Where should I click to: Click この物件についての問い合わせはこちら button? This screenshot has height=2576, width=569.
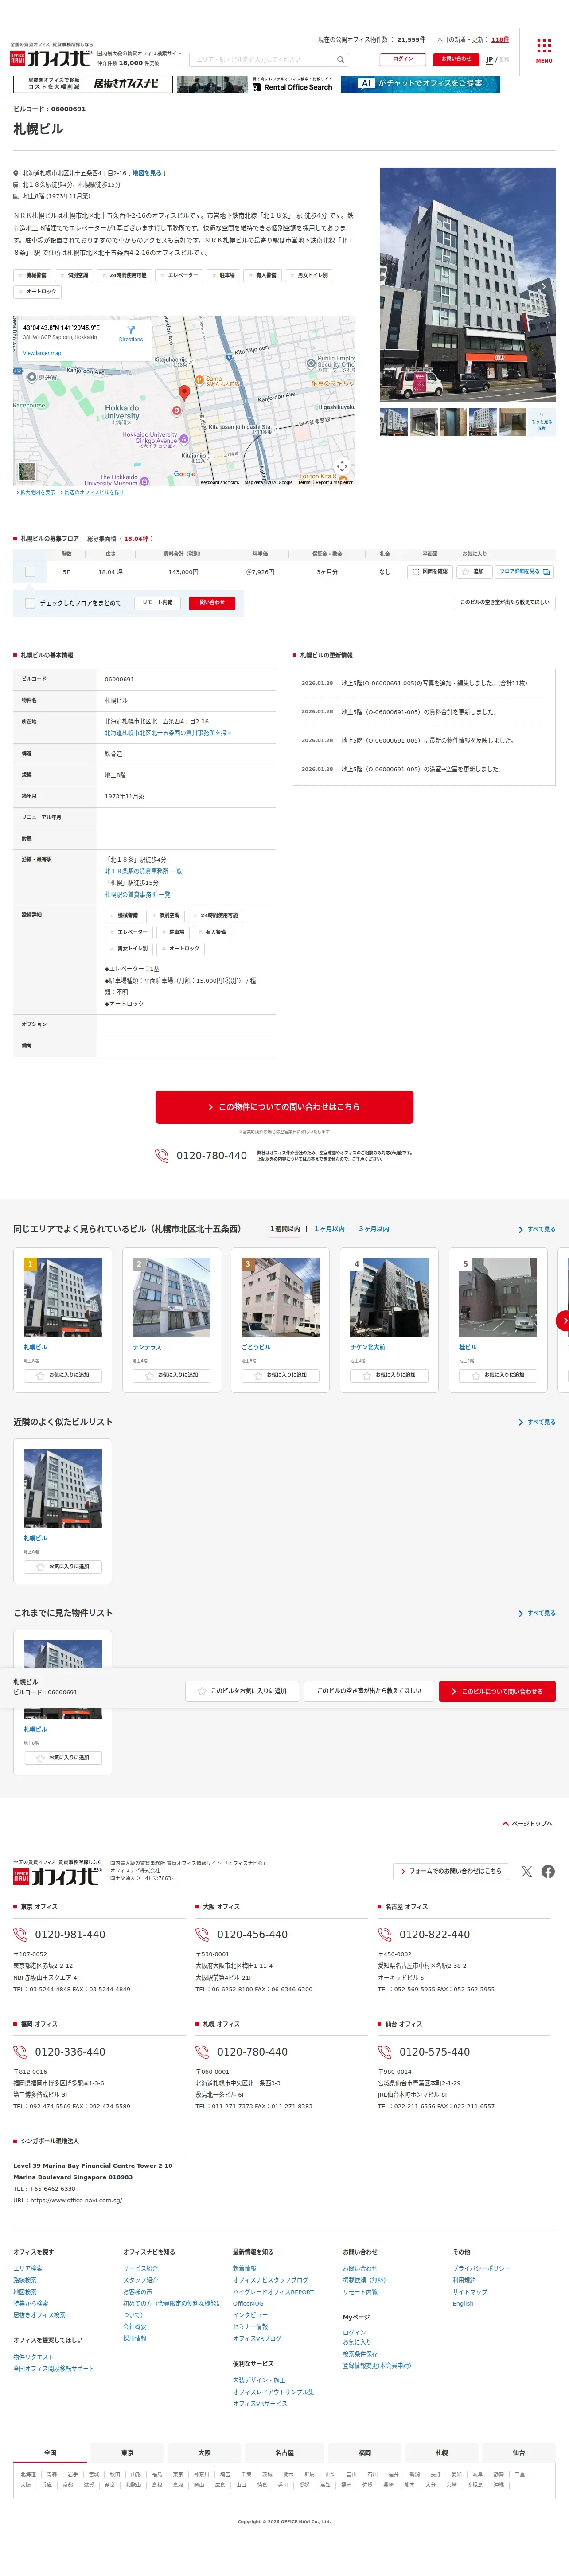[x=284, y=1107]
